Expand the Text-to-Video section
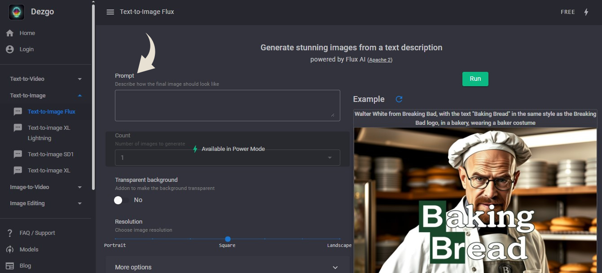602x273 pixels. 79,79
